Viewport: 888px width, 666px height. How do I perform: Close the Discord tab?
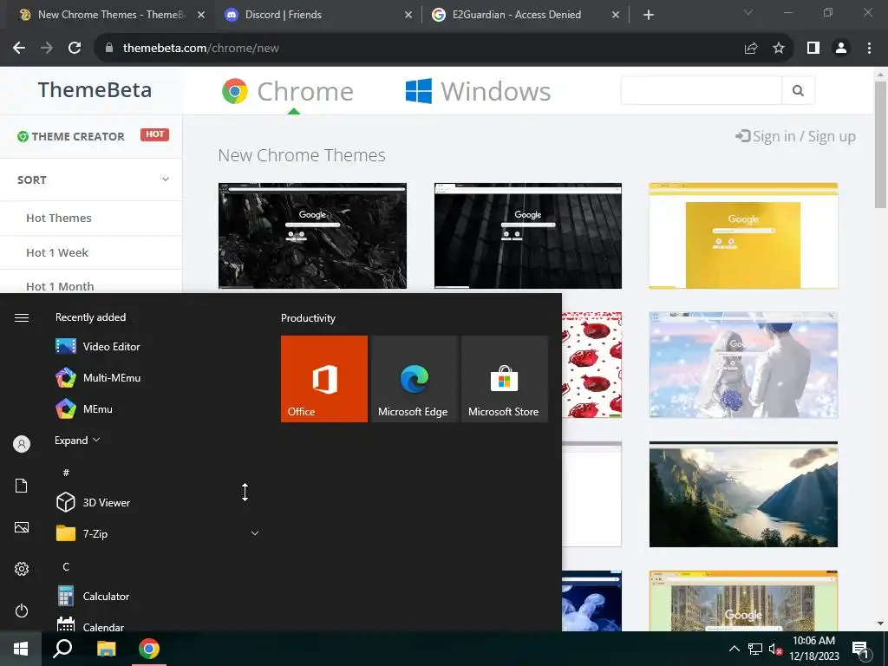coord(408,16)
